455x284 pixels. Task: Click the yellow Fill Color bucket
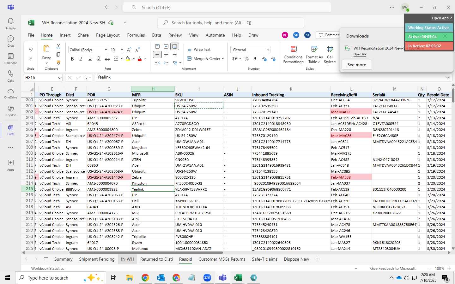[128, 59]
